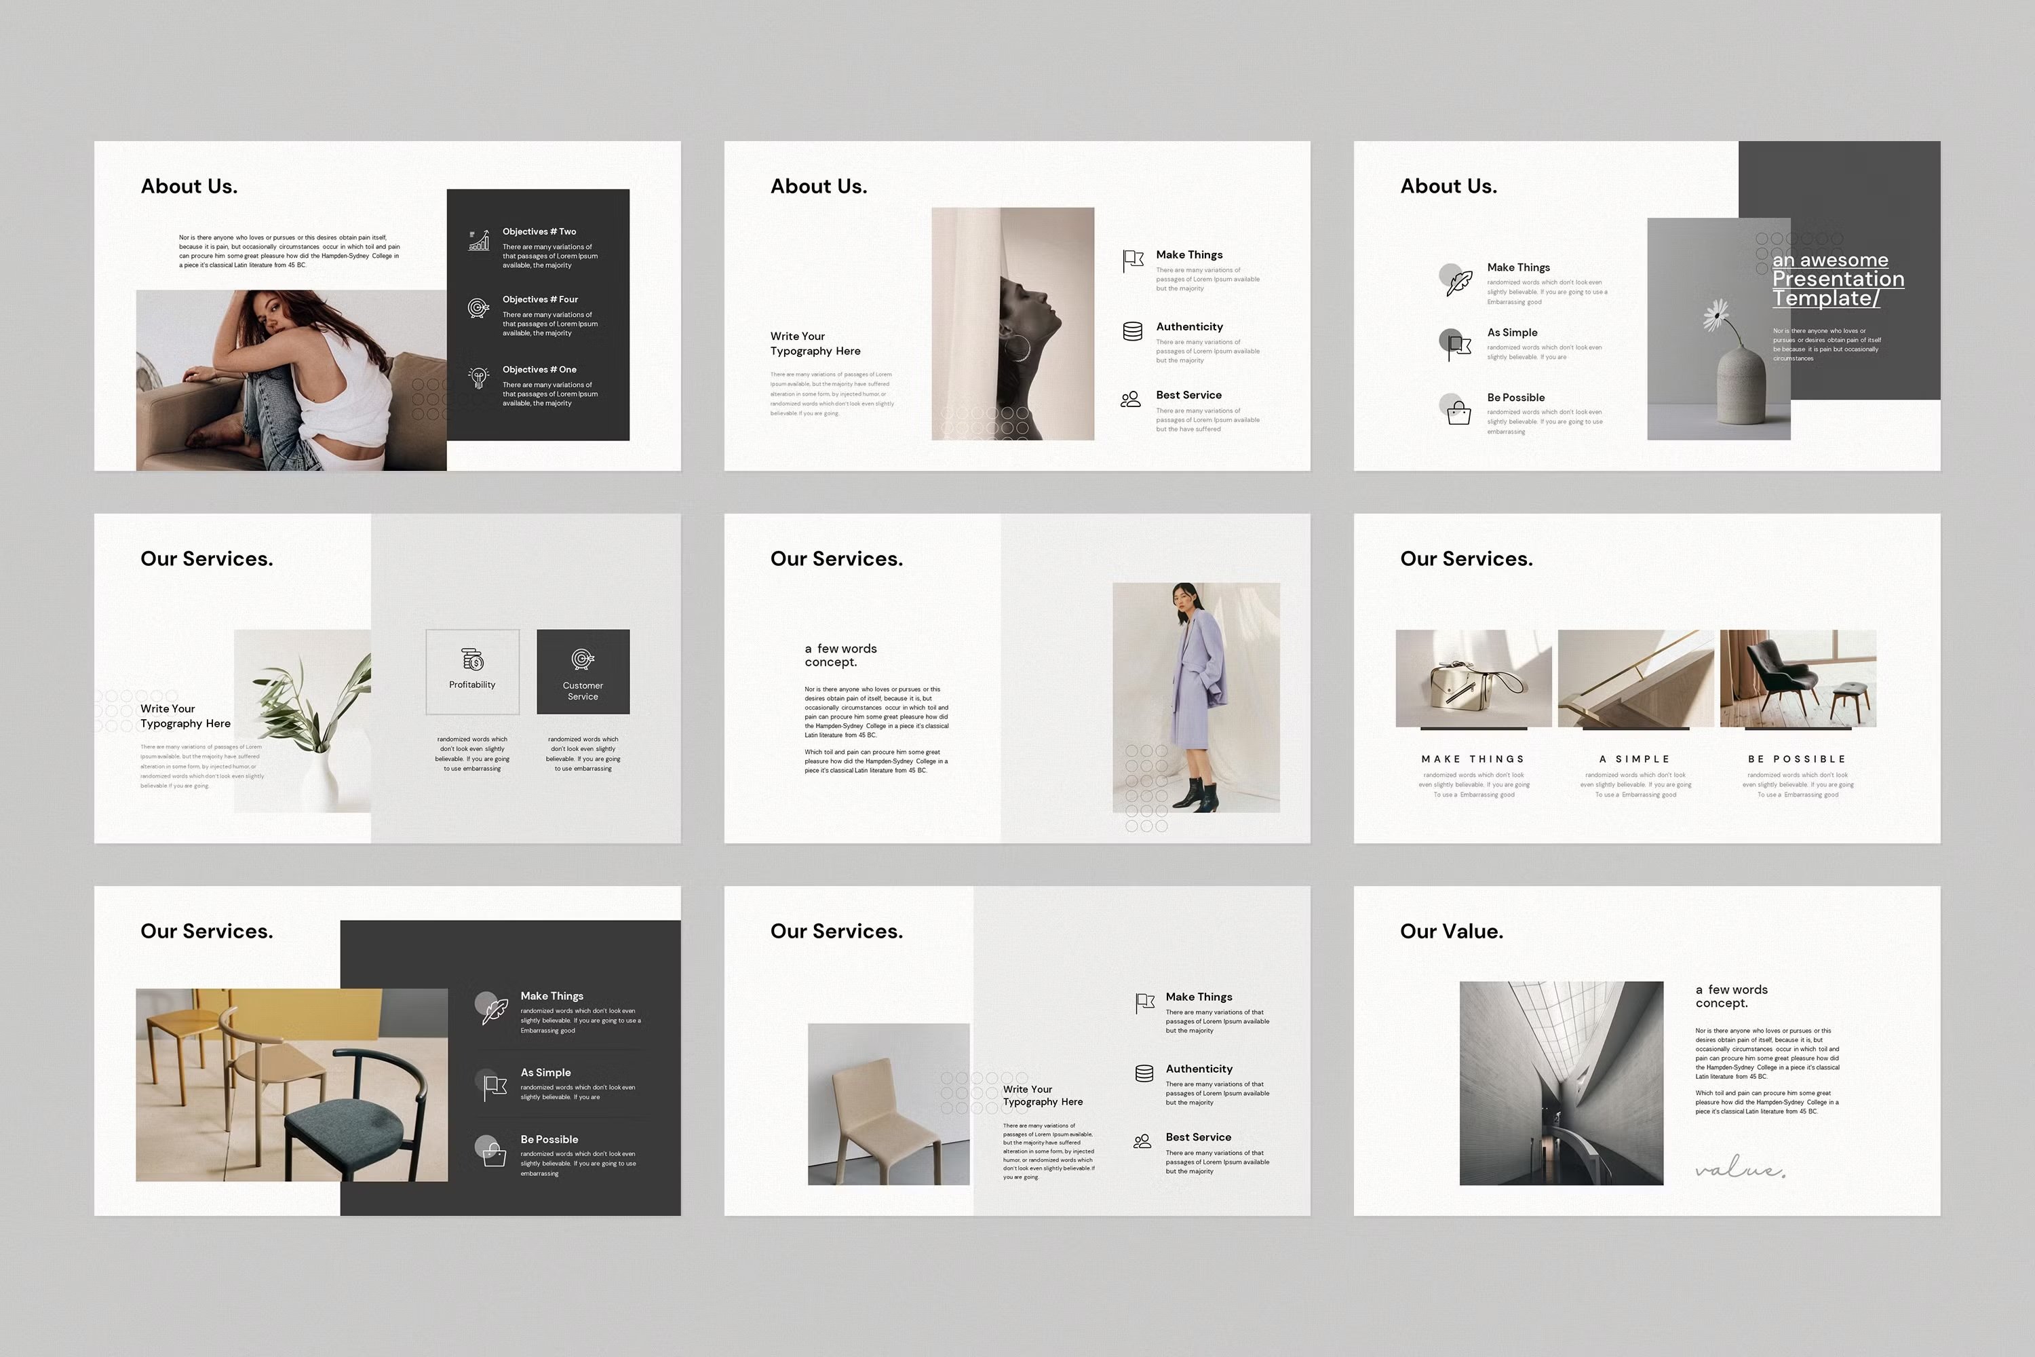Screen dimensions: 2035x1357
Task: Click the shopping bag icon on the vase slide
Action: (x=1459, y=413)
